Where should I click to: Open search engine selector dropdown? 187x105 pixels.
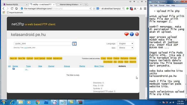98,8
